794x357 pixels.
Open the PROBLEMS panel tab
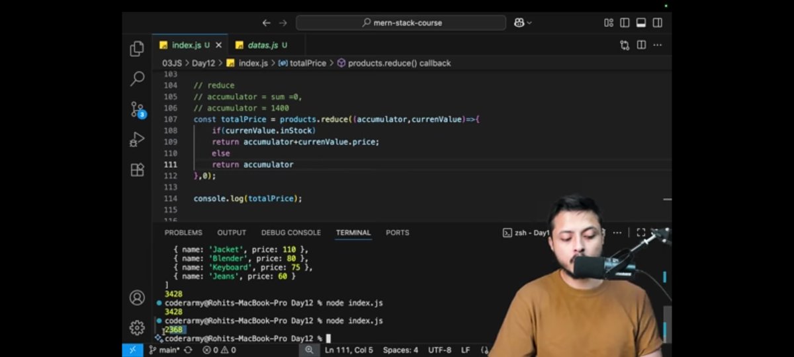coord(183,233)
